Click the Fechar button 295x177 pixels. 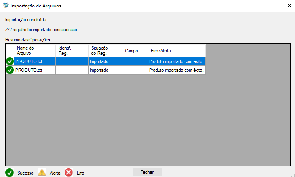(x=147, y=172)
